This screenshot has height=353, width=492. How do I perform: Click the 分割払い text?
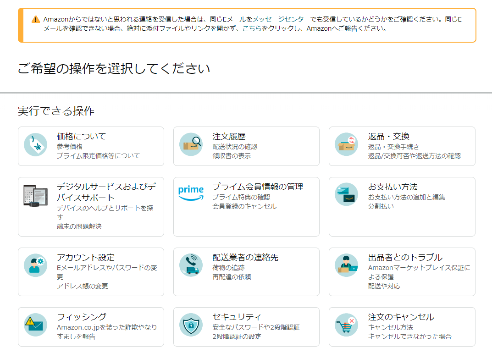381,206
